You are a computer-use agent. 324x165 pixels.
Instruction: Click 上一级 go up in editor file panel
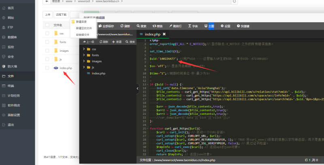coord(88,42)
